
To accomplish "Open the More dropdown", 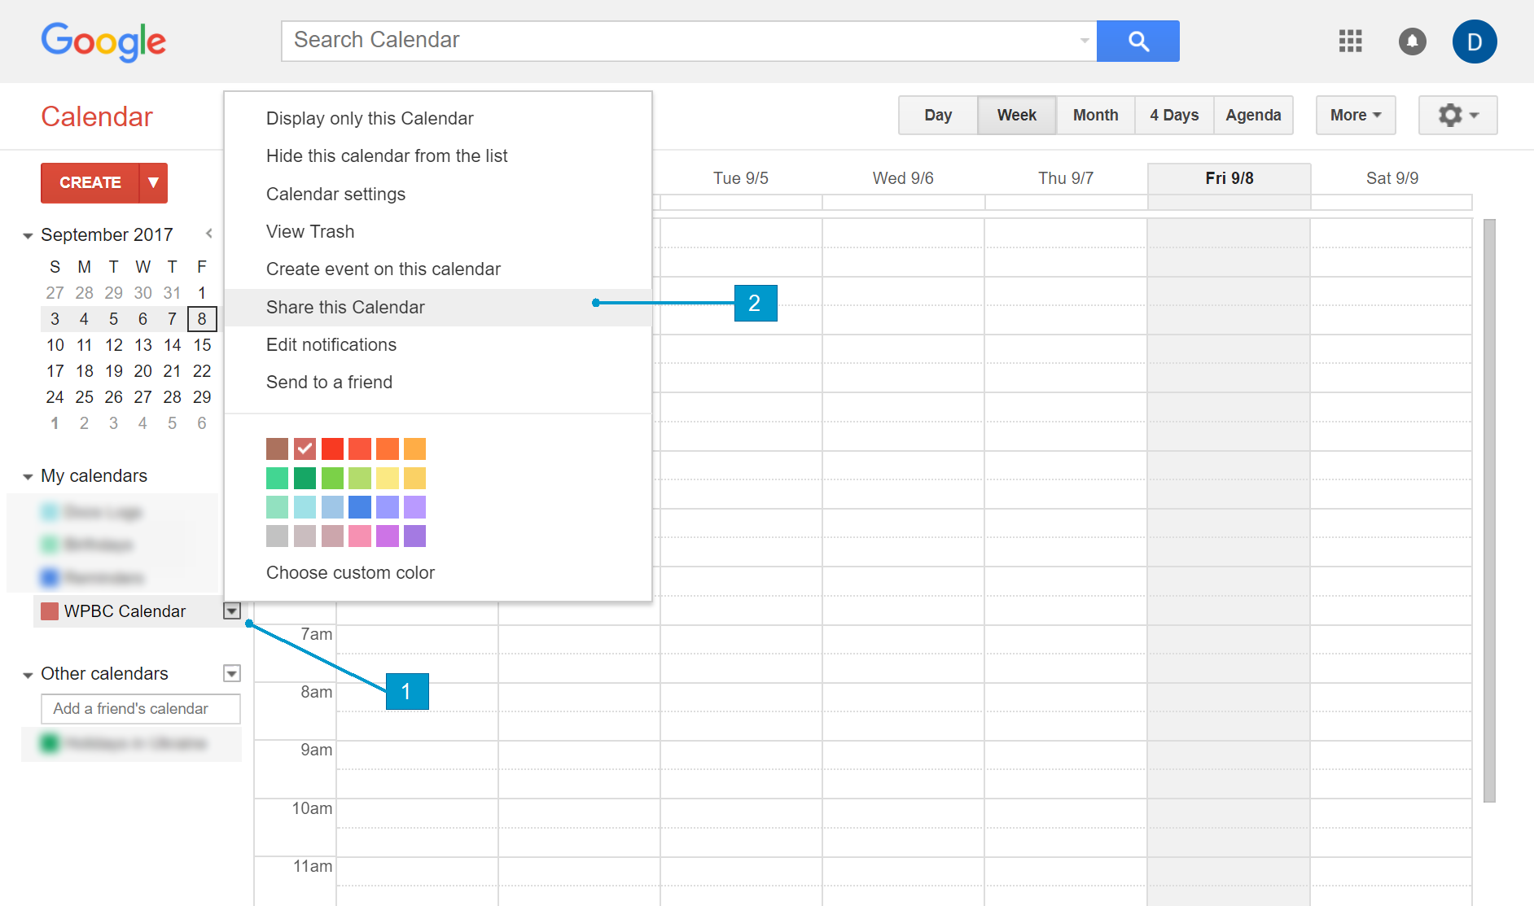I will click(1355, 115).
